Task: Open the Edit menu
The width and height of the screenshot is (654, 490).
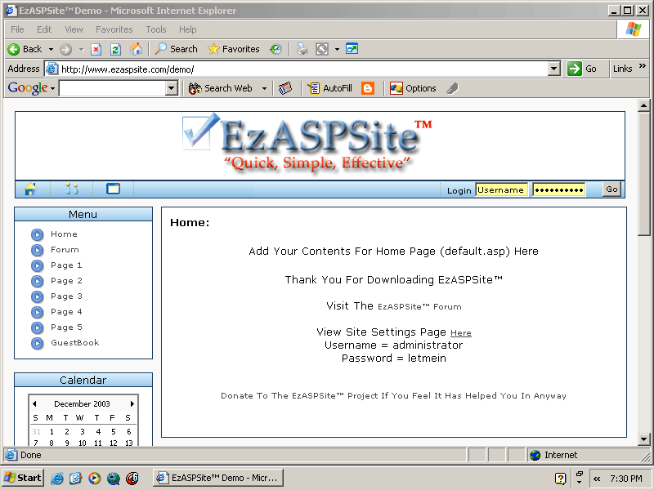Action: tap(44, 29)
